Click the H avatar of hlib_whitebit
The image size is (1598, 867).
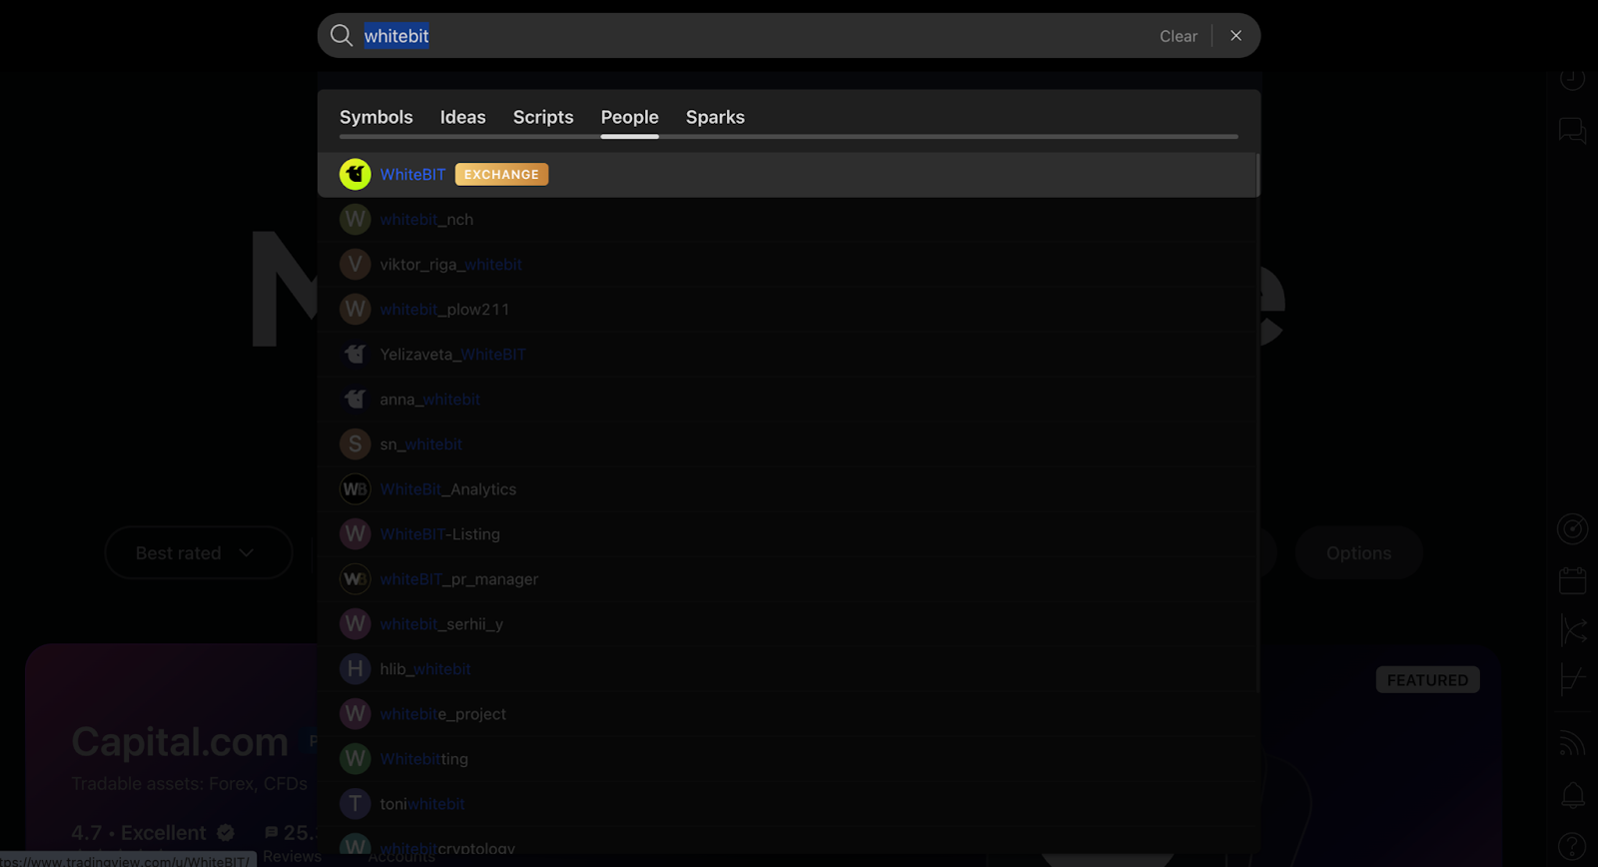coord(355,669)
